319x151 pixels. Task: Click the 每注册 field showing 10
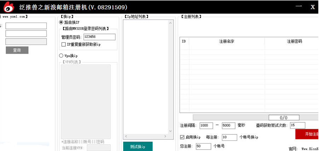point(229,137)
